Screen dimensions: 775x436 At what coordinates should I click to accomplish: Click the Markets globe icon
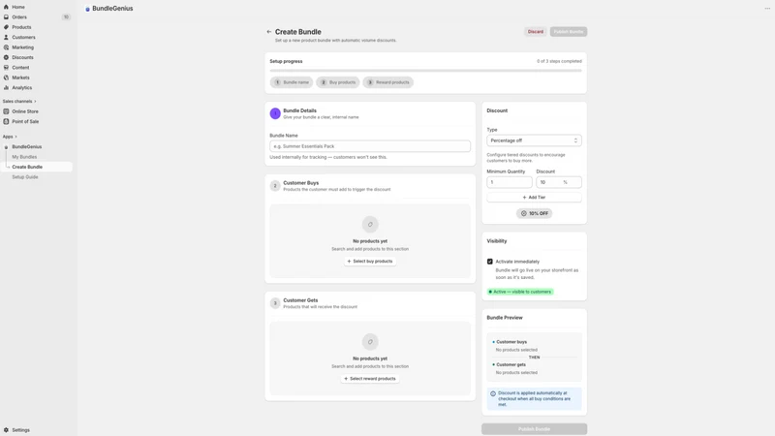pos(6,78)
